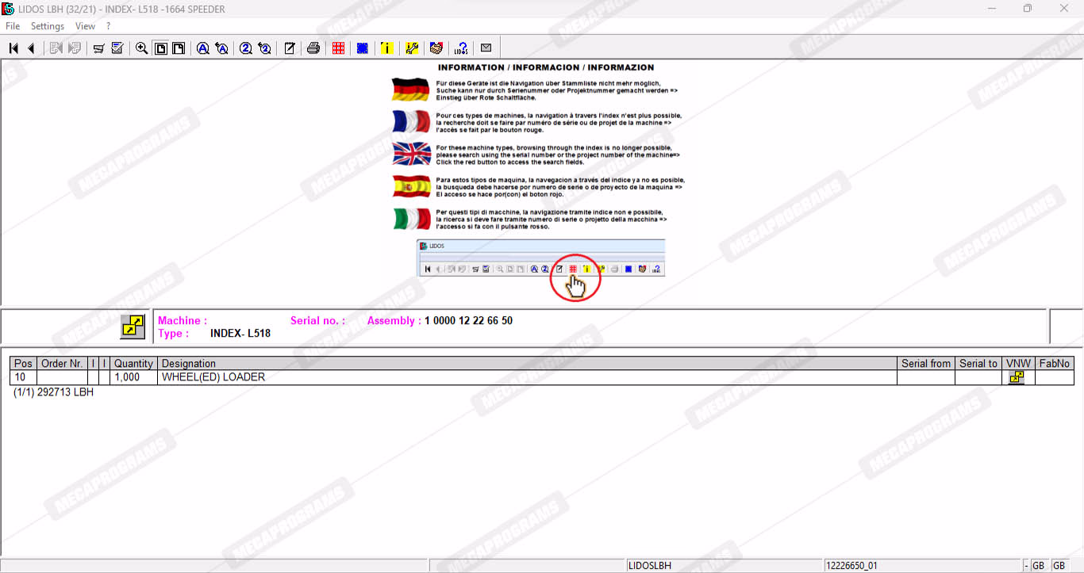The image size is (1084, 573).
Task: Click the INDEX- L518 type value
Action: [x=240, y=334]
